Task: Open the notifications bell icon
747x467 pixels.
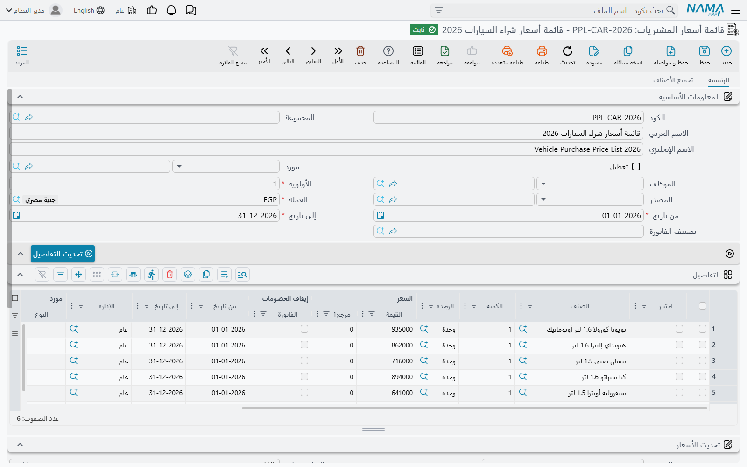Action: [171, 10]
